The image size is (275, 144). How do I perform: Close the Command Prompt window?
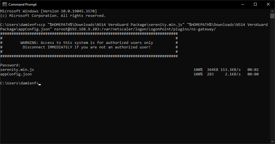point(268,4)
